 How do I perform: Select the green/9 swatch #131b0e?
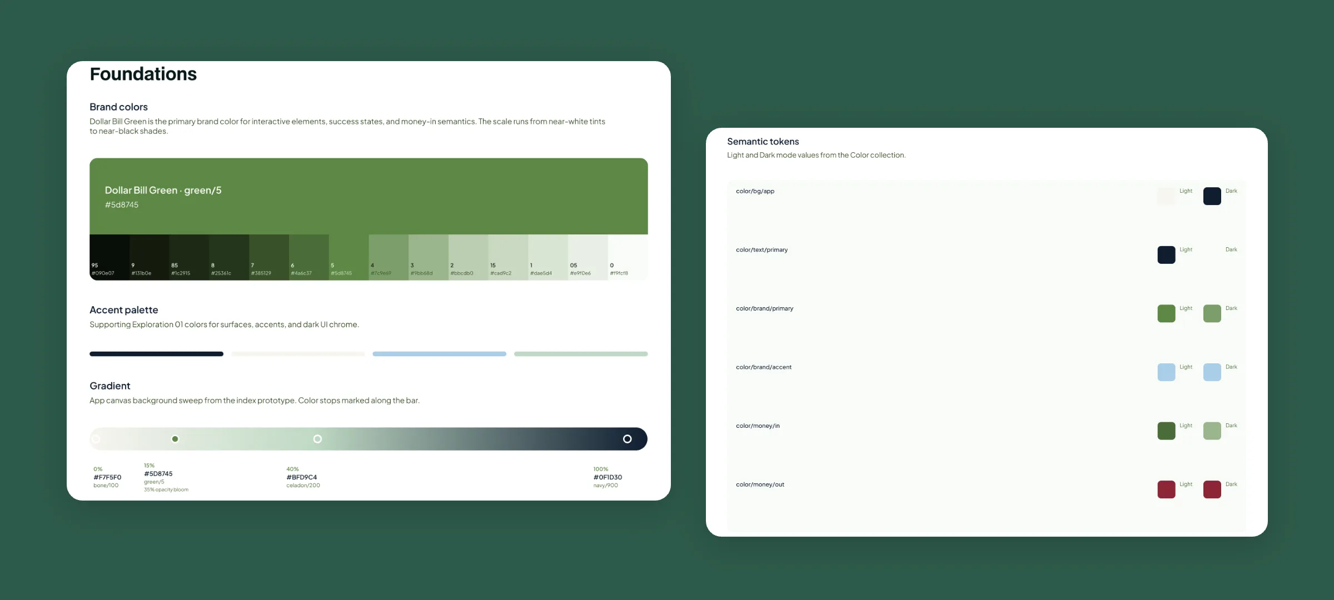150,257
